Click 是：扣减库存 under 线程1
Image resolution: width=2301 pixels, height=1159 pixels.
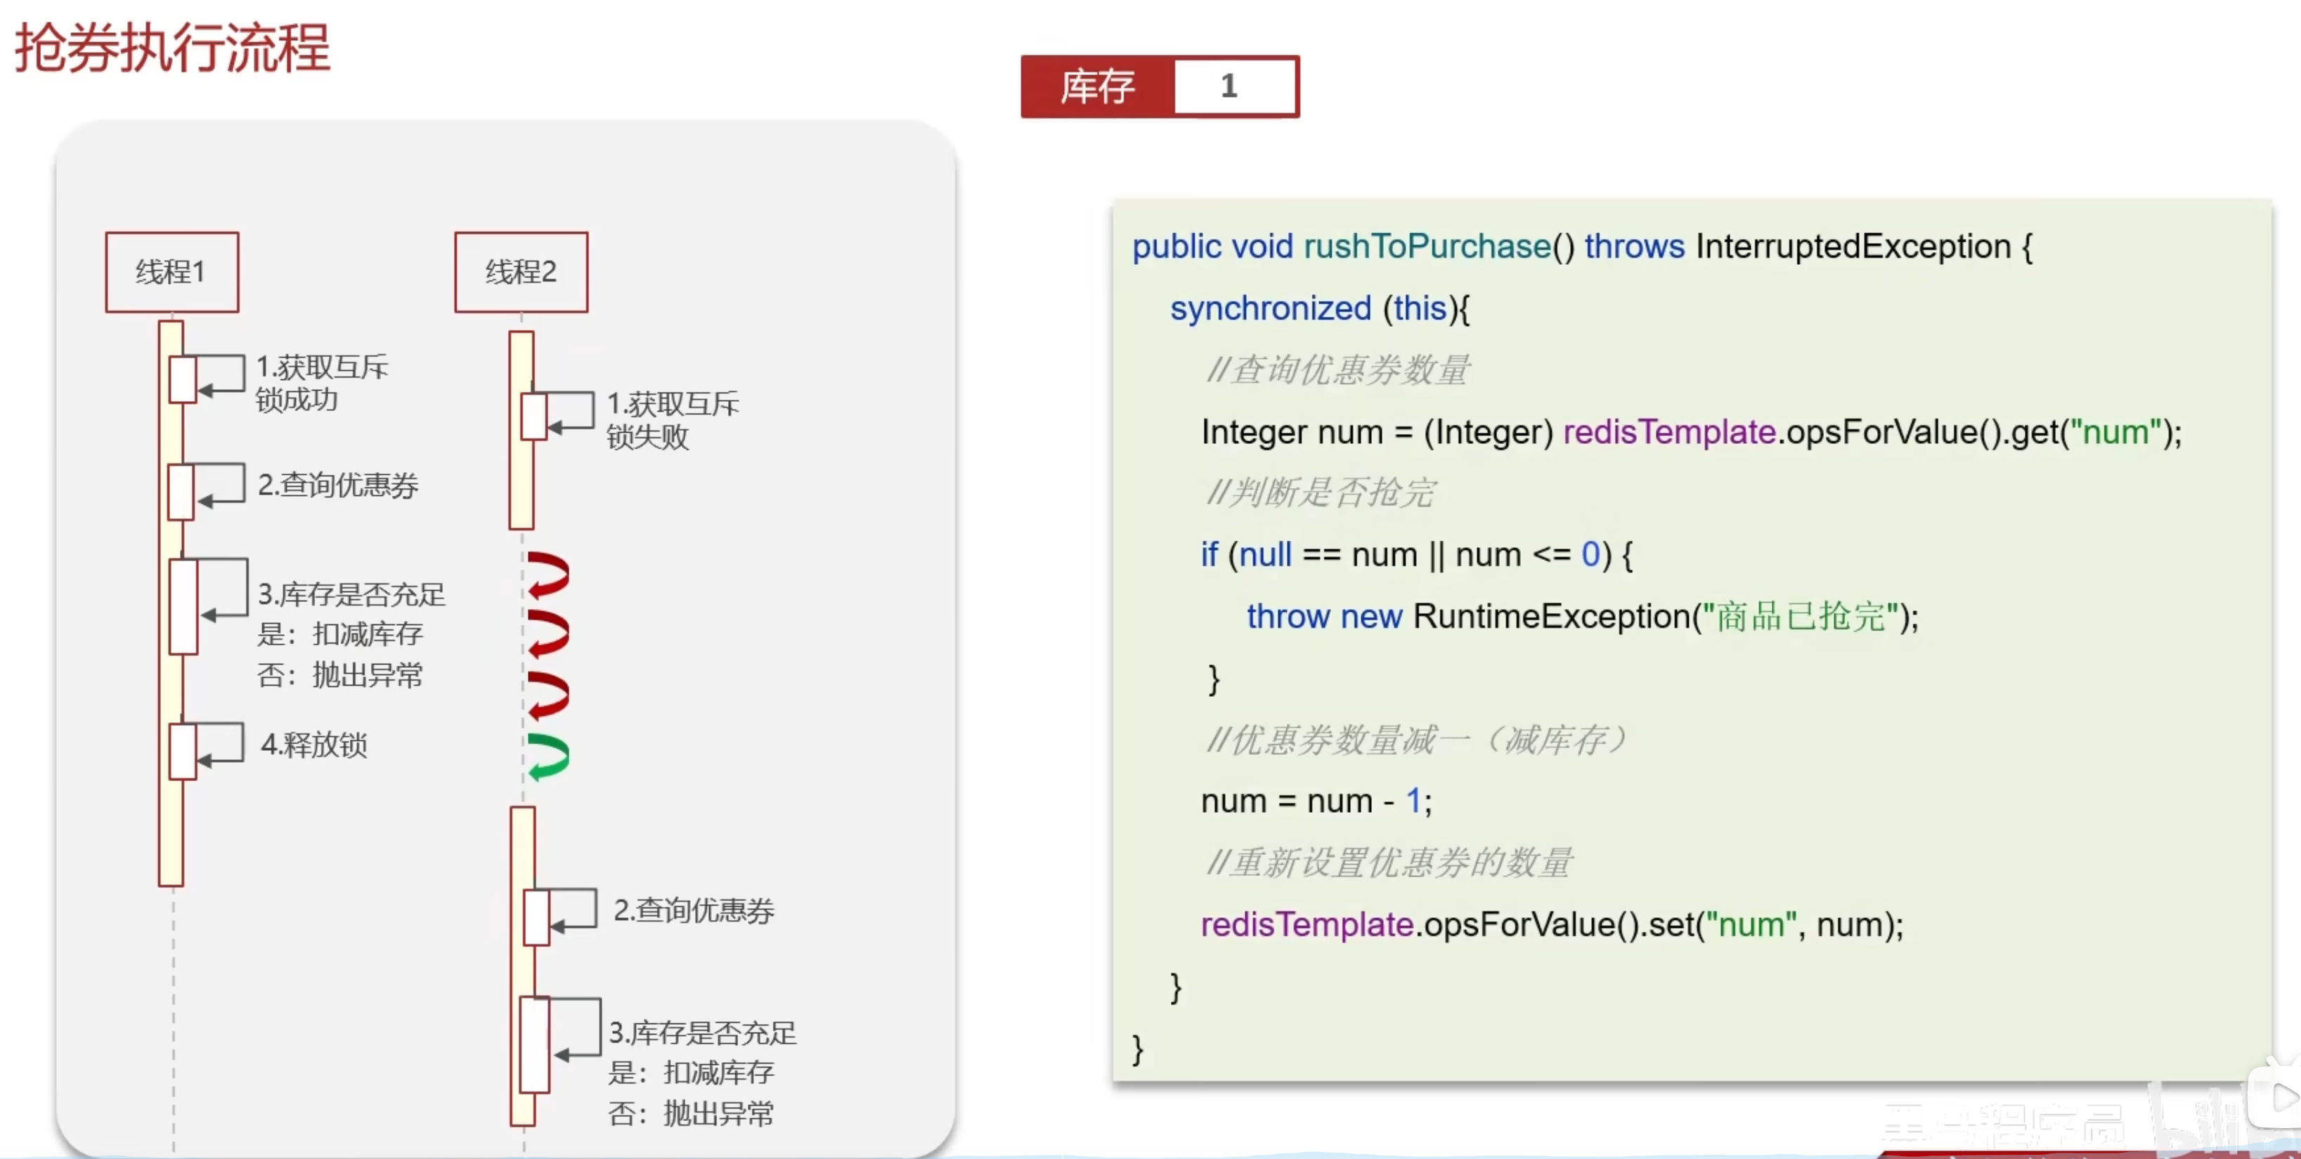click(339, 634)
